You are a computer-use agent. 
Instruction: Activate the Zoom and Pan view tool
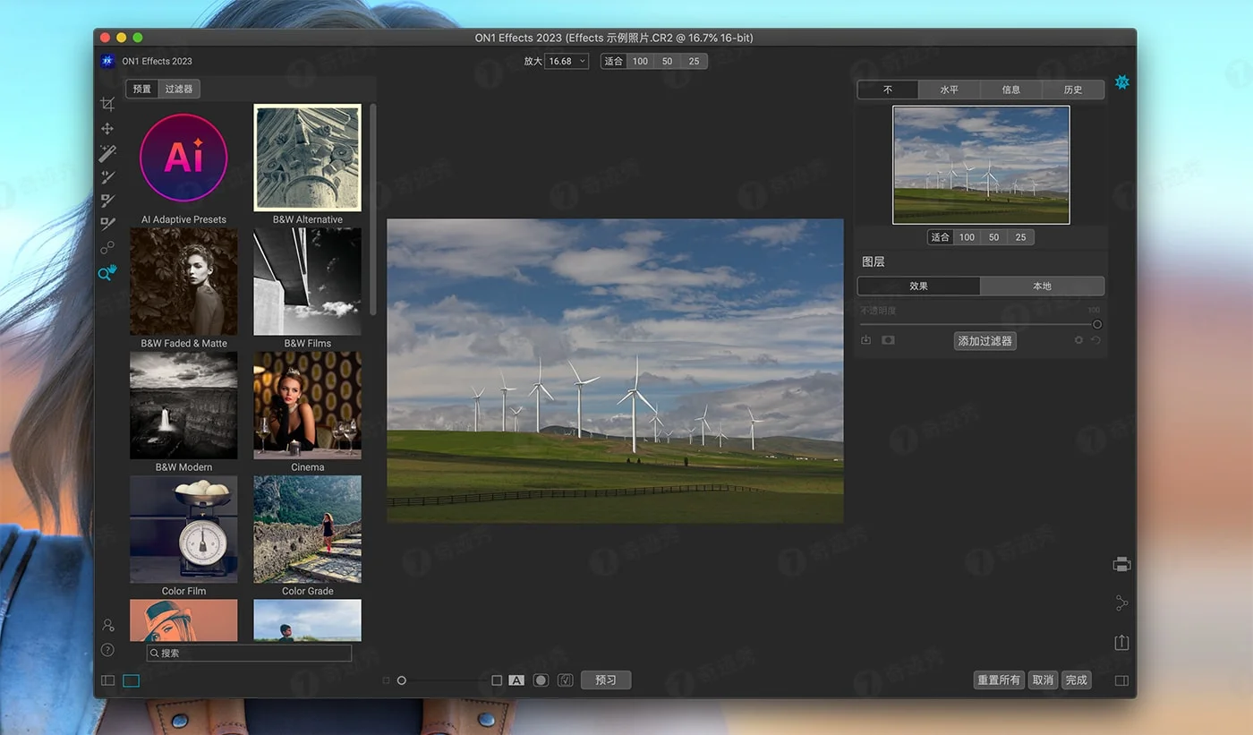(107, 273)
